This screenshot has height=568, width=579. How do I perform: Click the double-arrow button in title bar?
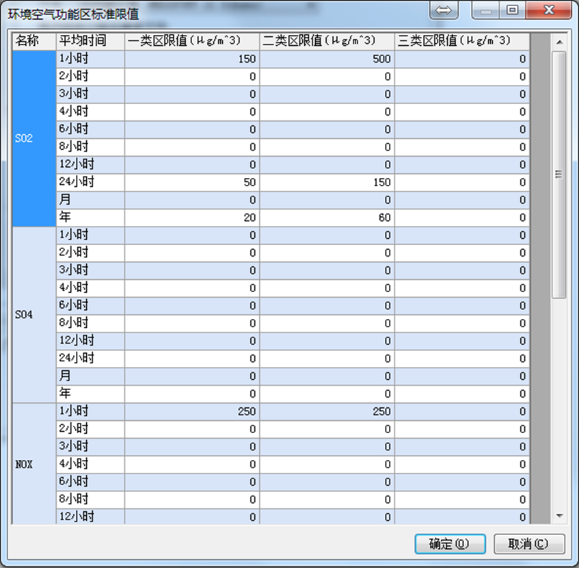tap(443, 11)
